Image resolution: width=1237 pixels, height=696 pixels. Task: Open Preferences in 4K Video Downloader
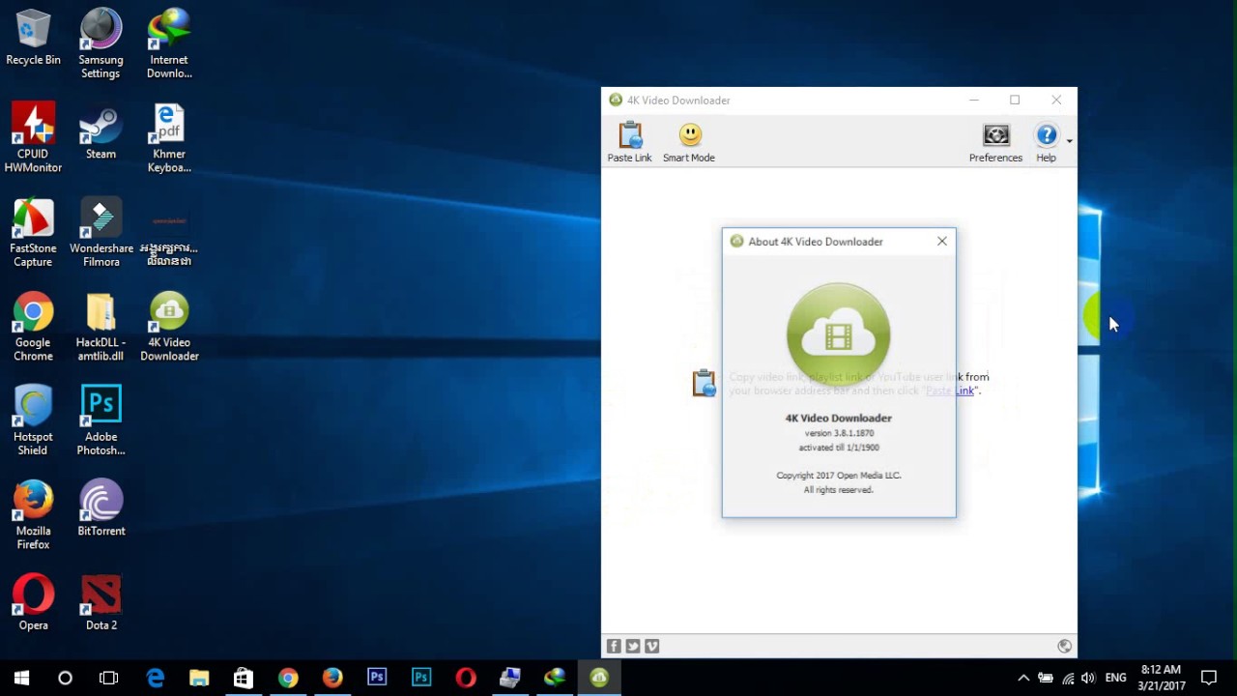click(995, 142)
